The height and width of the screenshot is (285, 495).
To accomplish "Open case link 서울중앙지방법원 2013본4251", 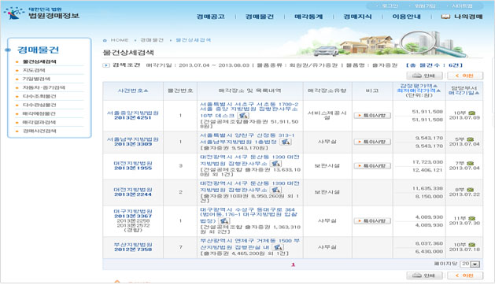I will (132, 115).
